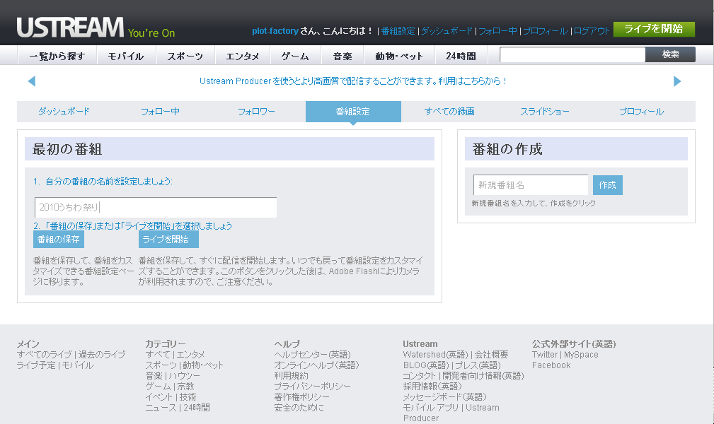714x424 pixels.
Task: Open 一覧から探す category menu
Action: pyautogui.click(x=57, y=56)
